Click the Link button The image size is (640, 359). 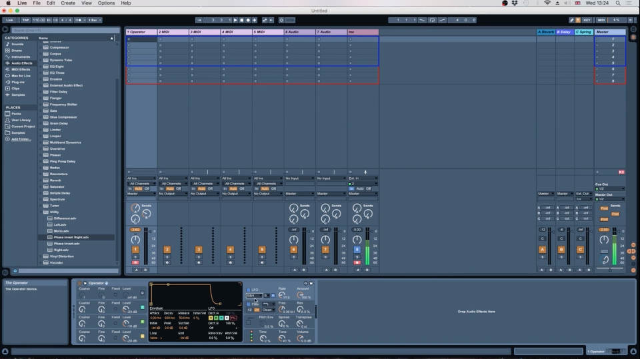point(10,20)
